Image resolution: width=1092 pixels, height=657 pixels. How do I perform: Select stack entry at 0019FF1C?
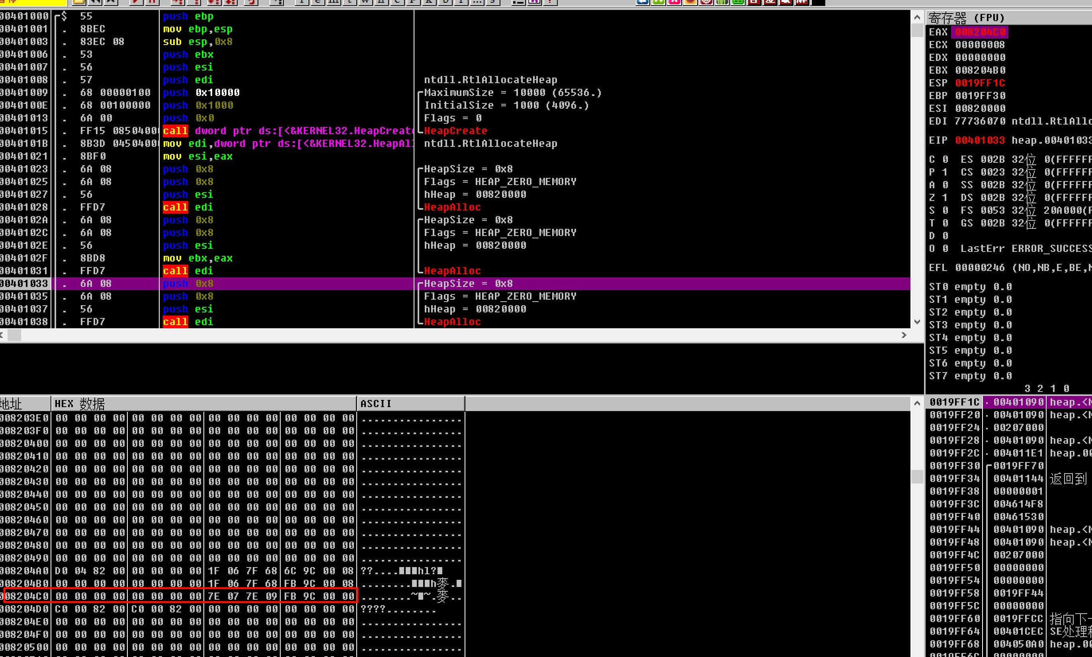(x=1009, y=402)
